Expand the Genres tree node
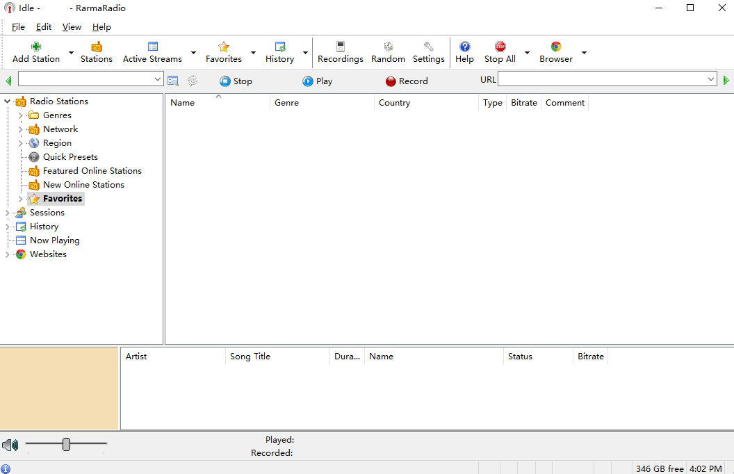This screenshot has width=734, height=474. 20,115
